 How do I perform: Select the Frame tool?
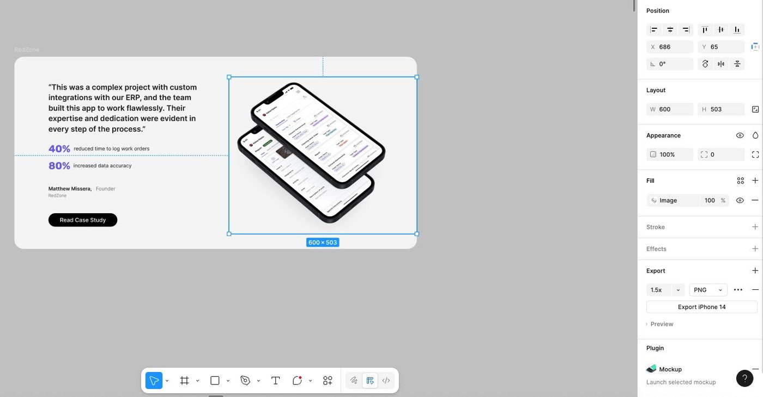point(184,381)
